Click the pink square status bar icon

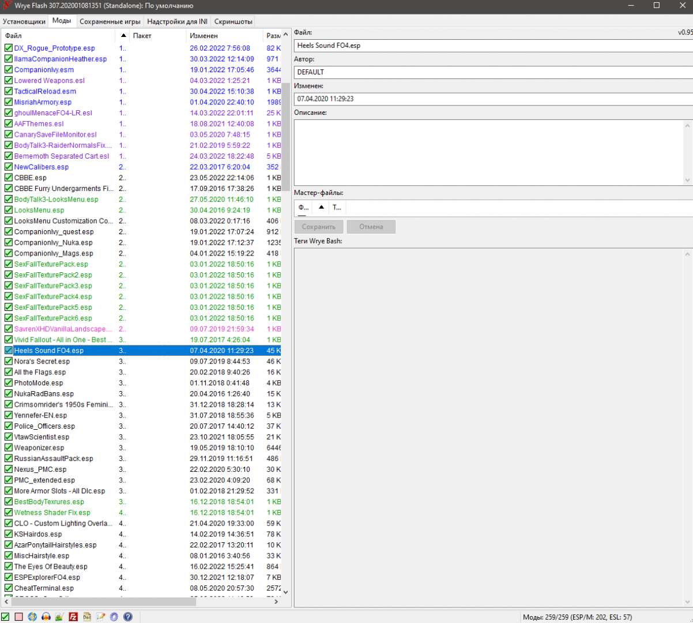(19, 617)
